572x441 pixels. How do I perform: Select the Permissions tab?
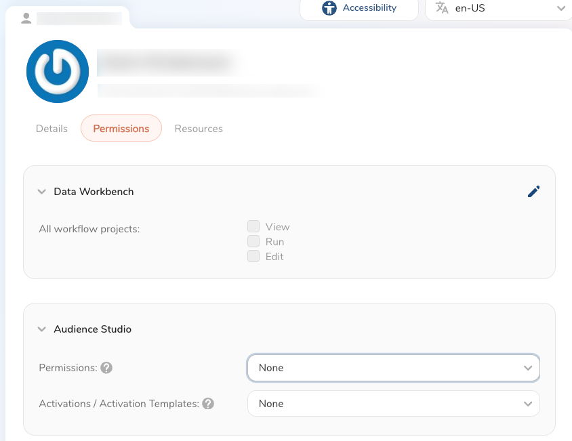(x=121, y=129)
